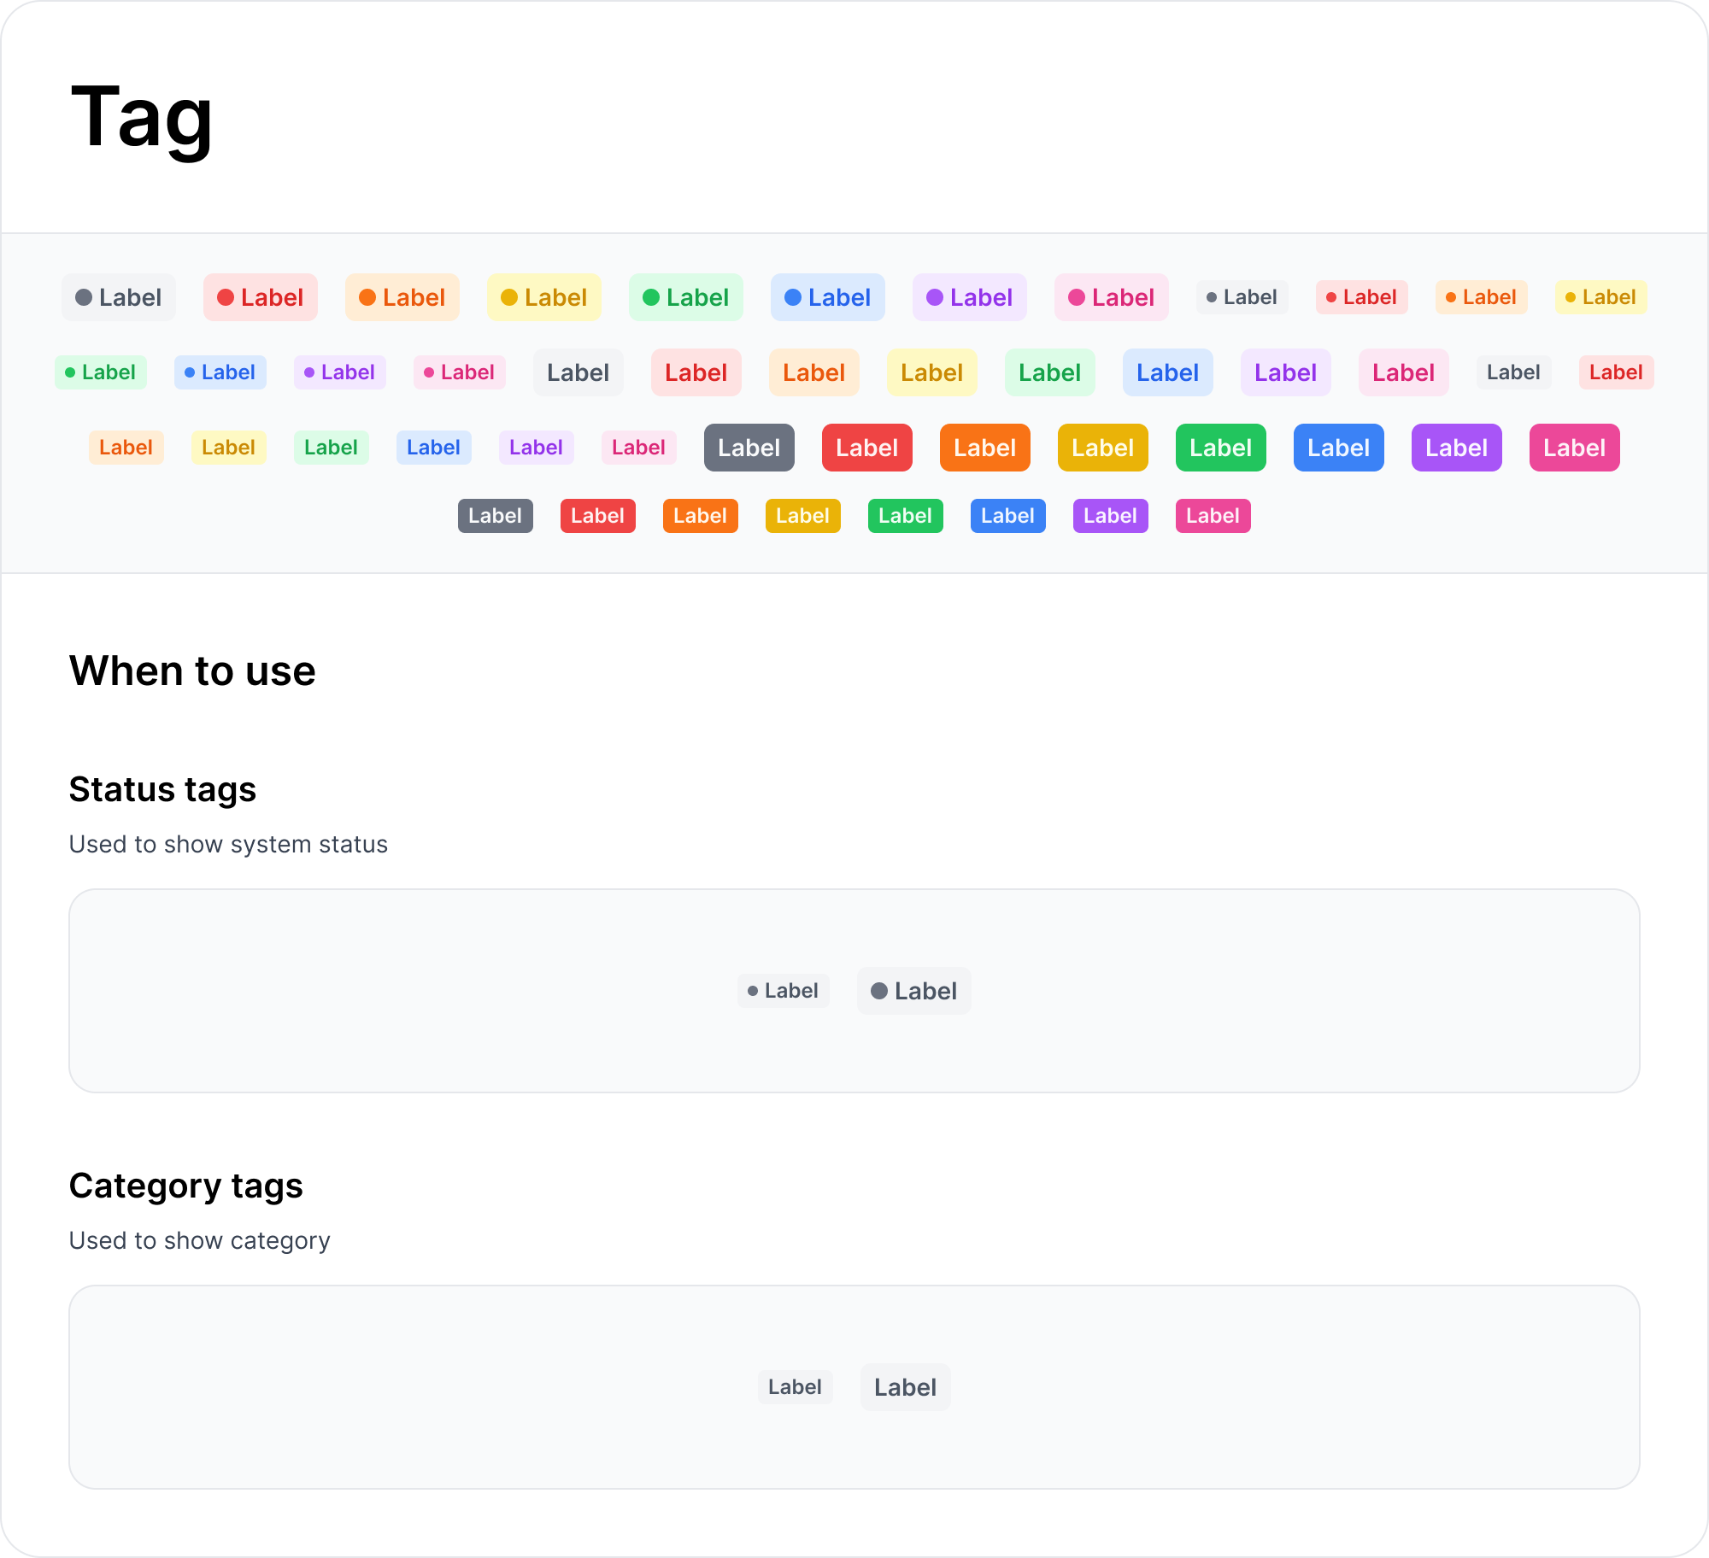Select the small light red tag with dot

tap(1362, 297)
